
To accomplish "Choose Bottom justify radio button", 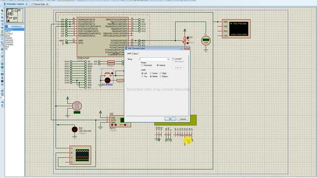I will point(160,77).
